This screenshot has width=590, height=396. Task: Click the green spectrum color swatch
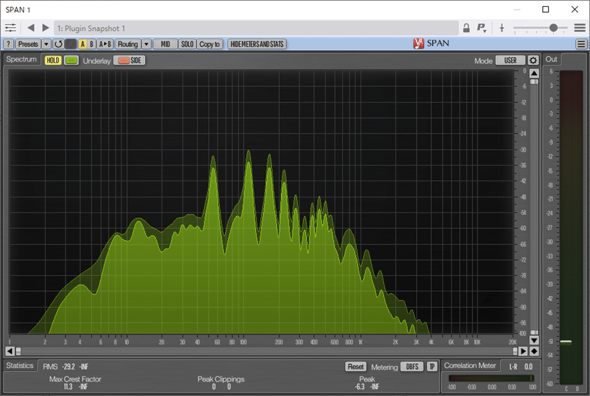(x=71, y=60)
